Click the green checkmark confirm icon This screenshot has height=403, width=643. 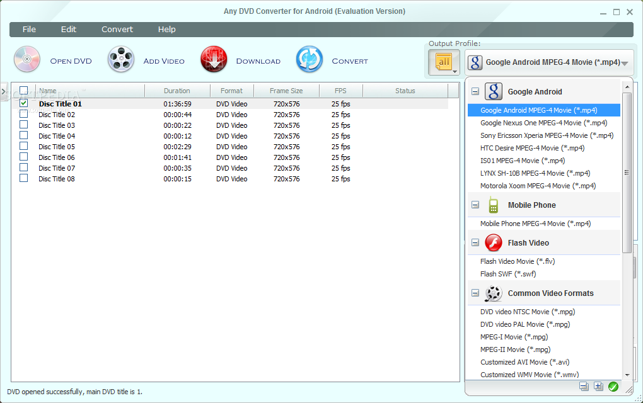click(x=613, y=386)
